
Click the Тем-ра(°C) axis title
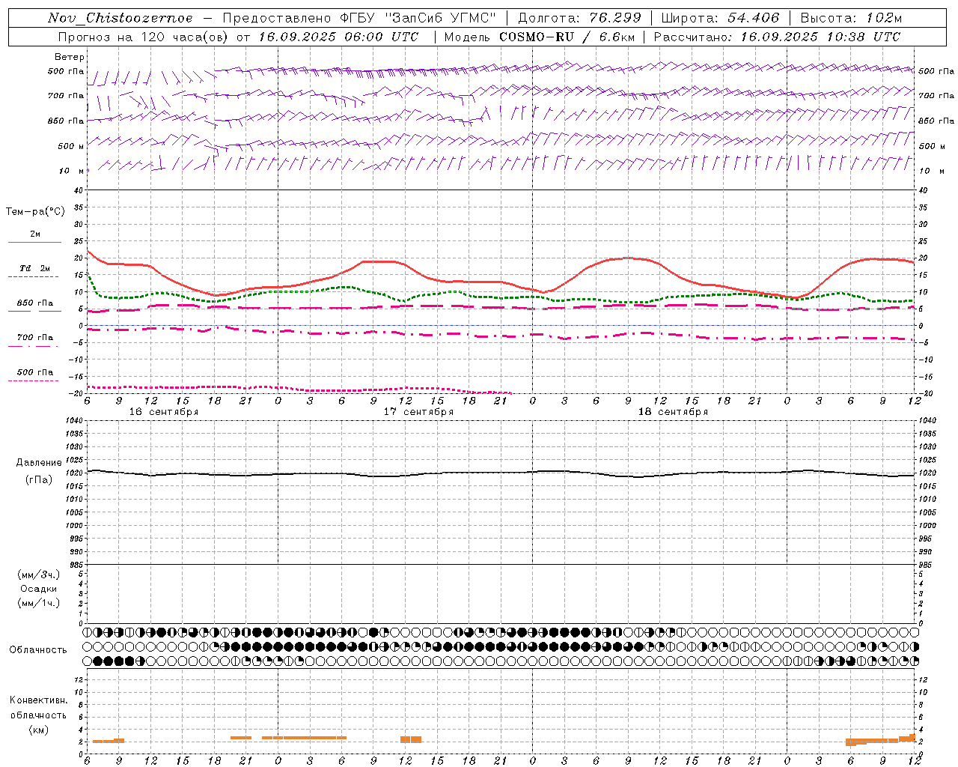point(35,212)
